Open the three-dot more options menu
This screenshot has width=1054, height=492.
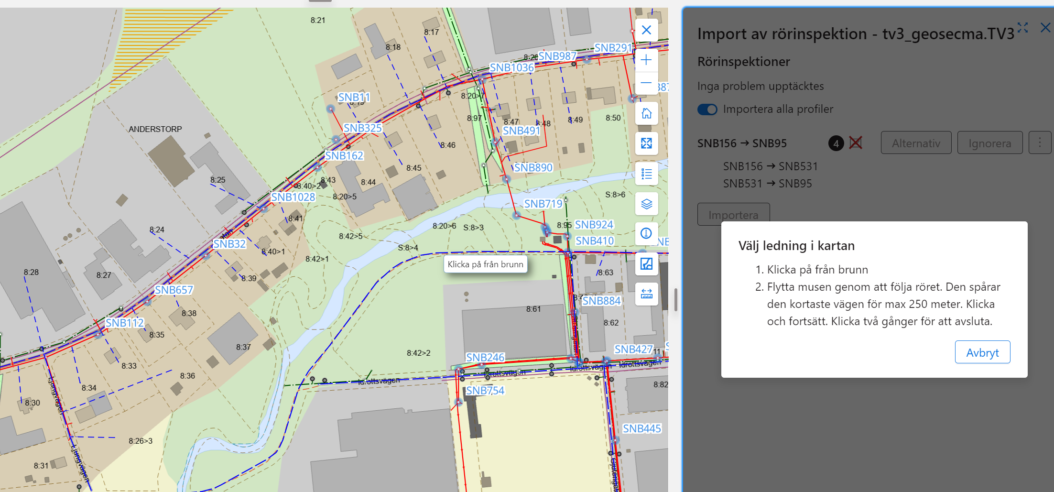point(1040,143)
